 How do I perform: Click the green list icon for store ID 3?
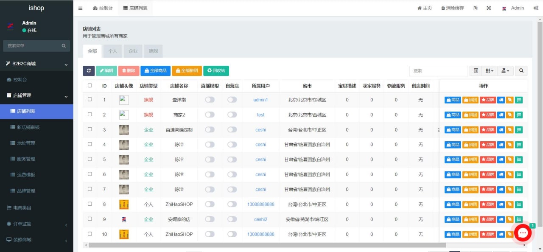tap(519, 130)
